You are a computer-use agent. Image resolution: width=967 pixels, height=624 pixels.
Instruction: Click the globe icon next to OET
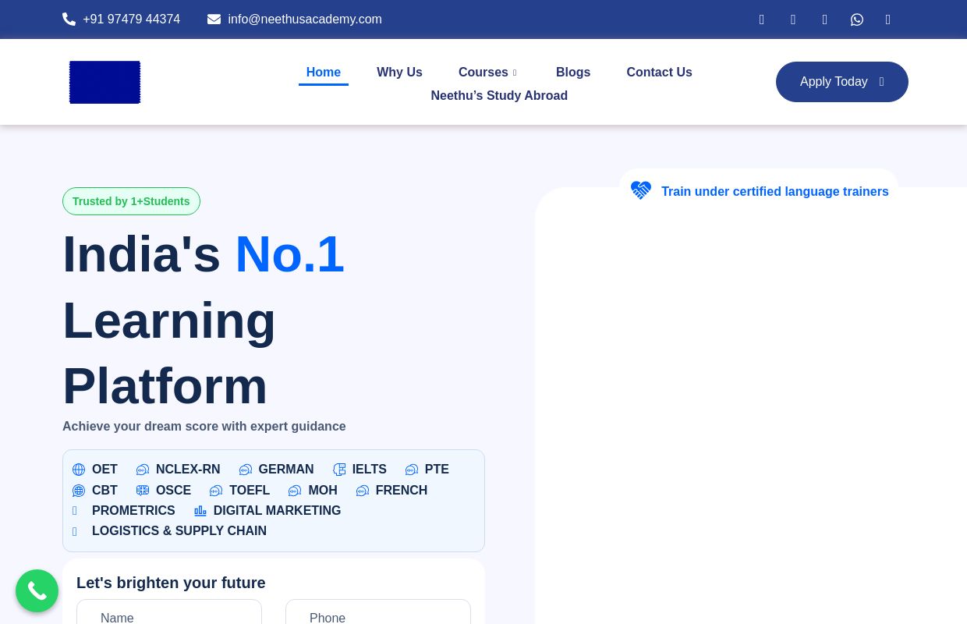(x=79, y=470)
